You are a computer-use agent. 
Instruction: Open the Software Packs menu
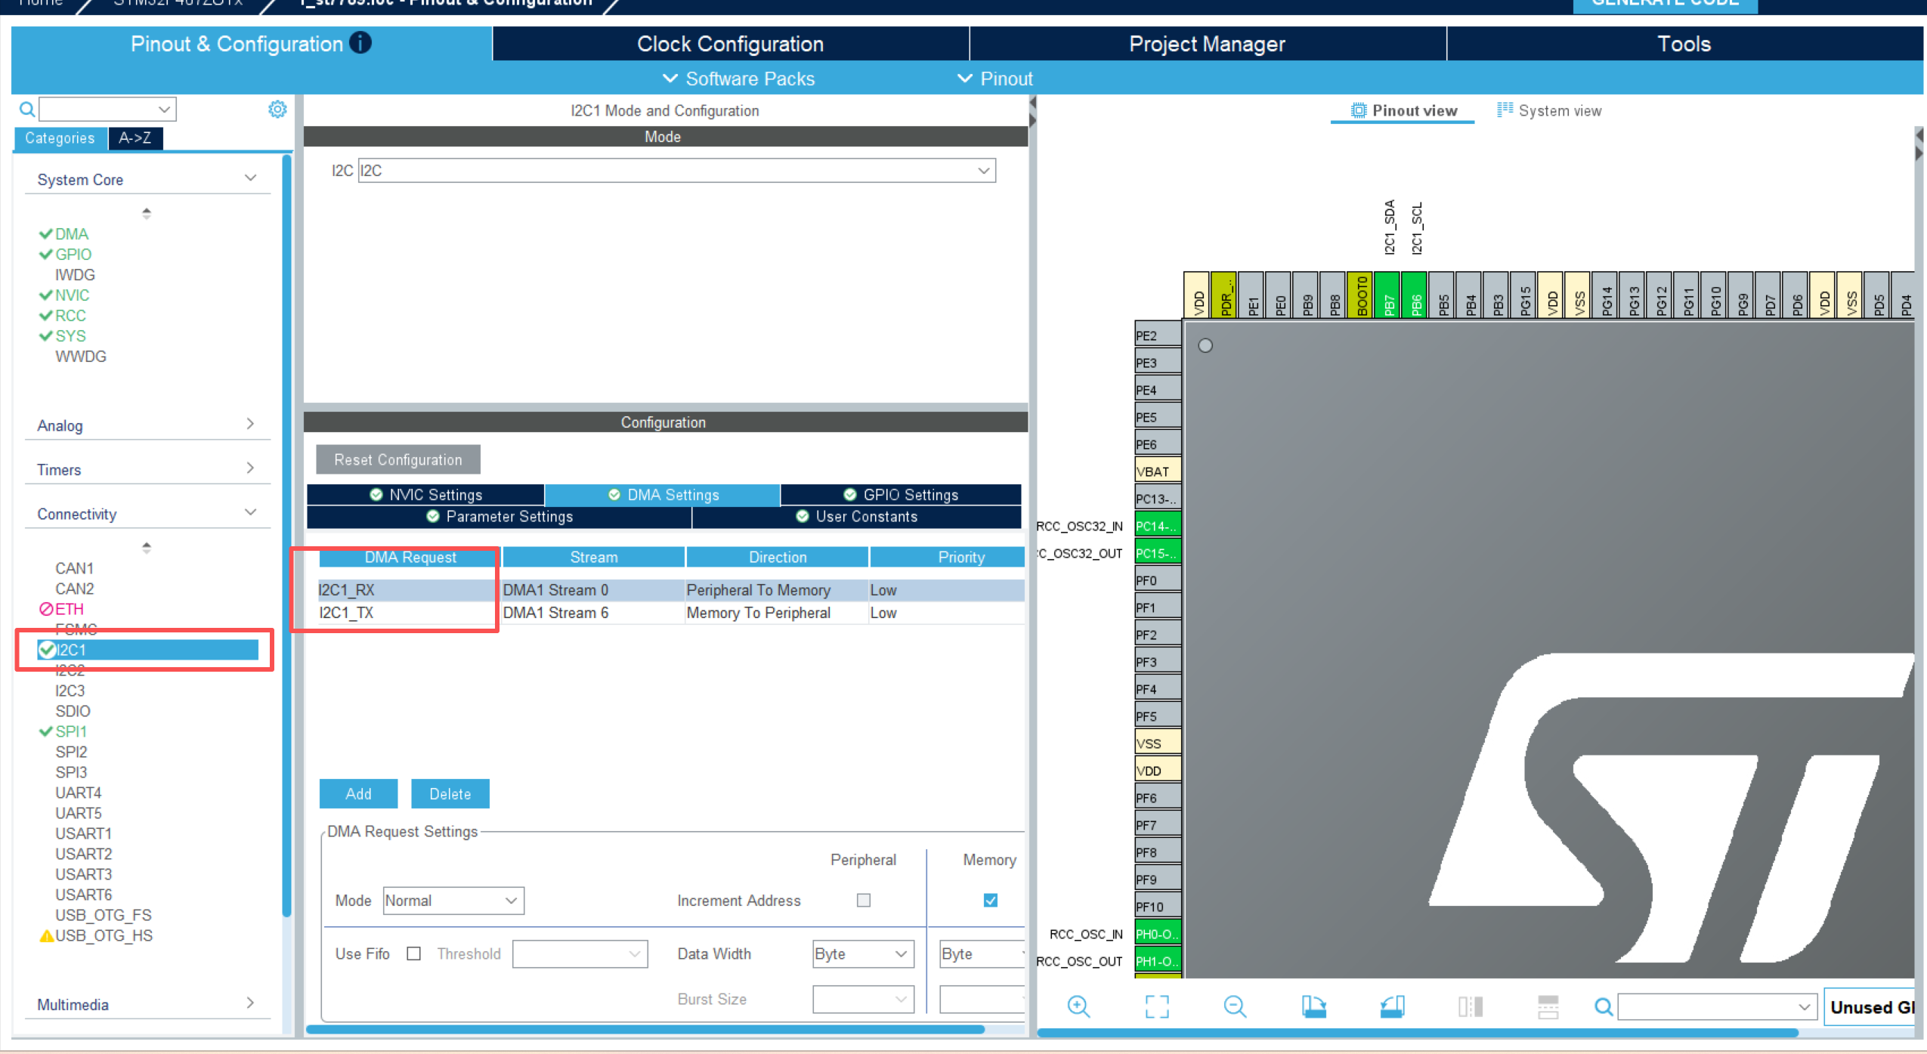738,79
